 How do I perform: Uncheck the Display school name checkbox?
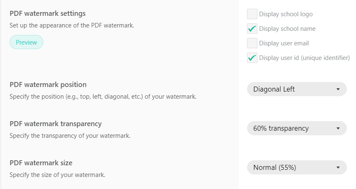(x=252, y=29)
